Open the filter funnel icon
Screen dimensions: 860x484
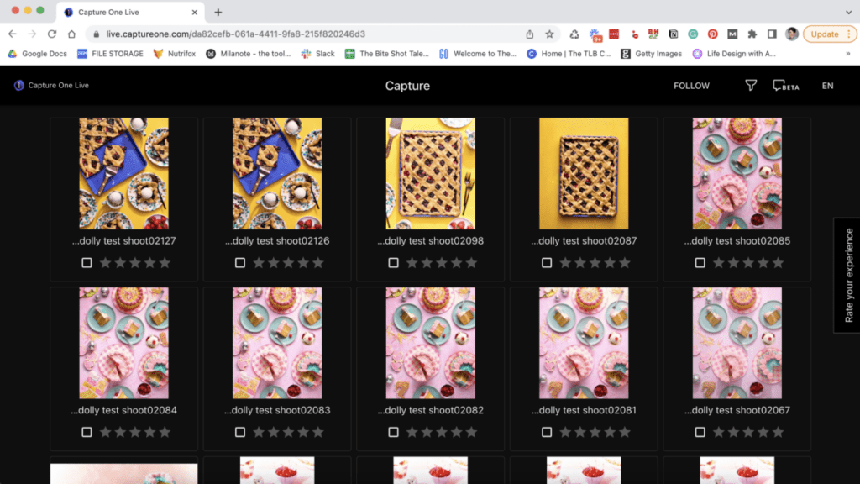(x=751, y=85)
